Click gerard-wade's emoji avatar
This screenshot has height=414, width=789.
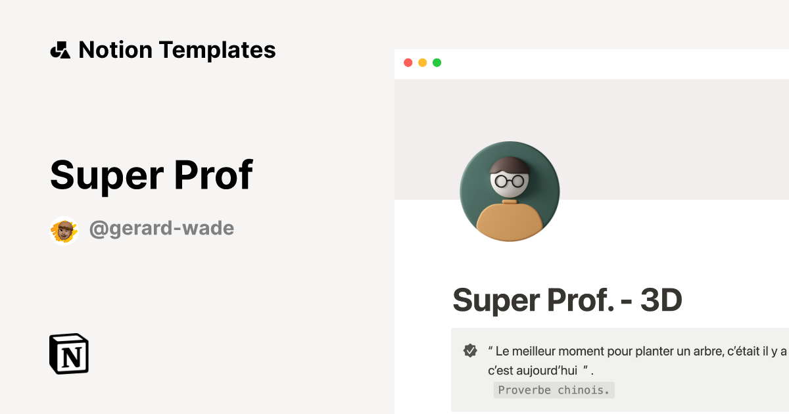[x=63, y=228]
